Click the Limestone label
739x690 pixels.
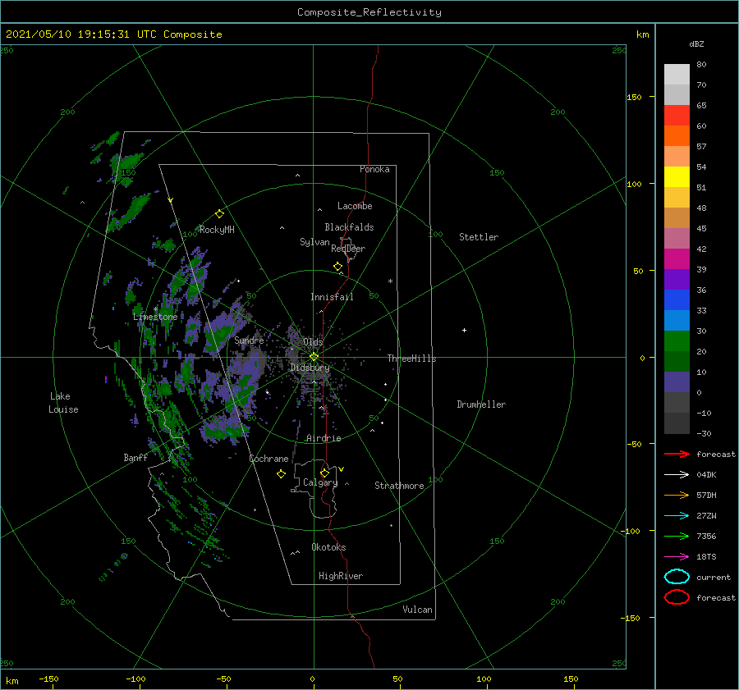(x=155, y=317)
